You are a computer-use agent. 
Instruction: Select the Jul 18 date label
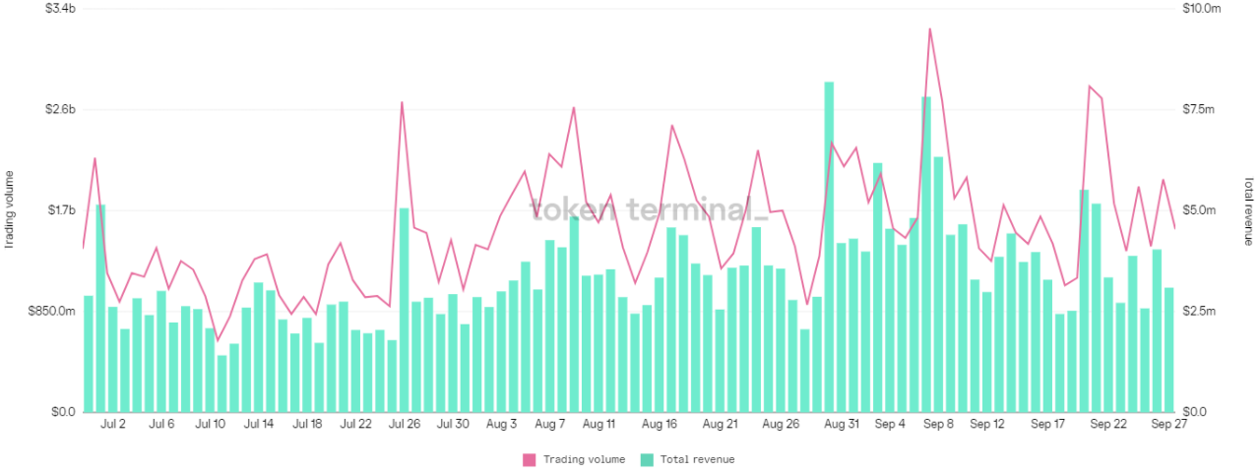pos(308,425)
